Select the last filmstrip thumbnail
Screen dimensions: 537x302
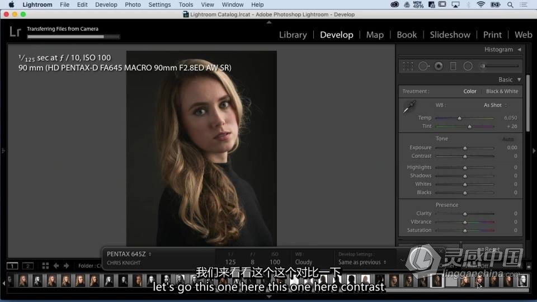pyautogui.click(x=522, y=281)
